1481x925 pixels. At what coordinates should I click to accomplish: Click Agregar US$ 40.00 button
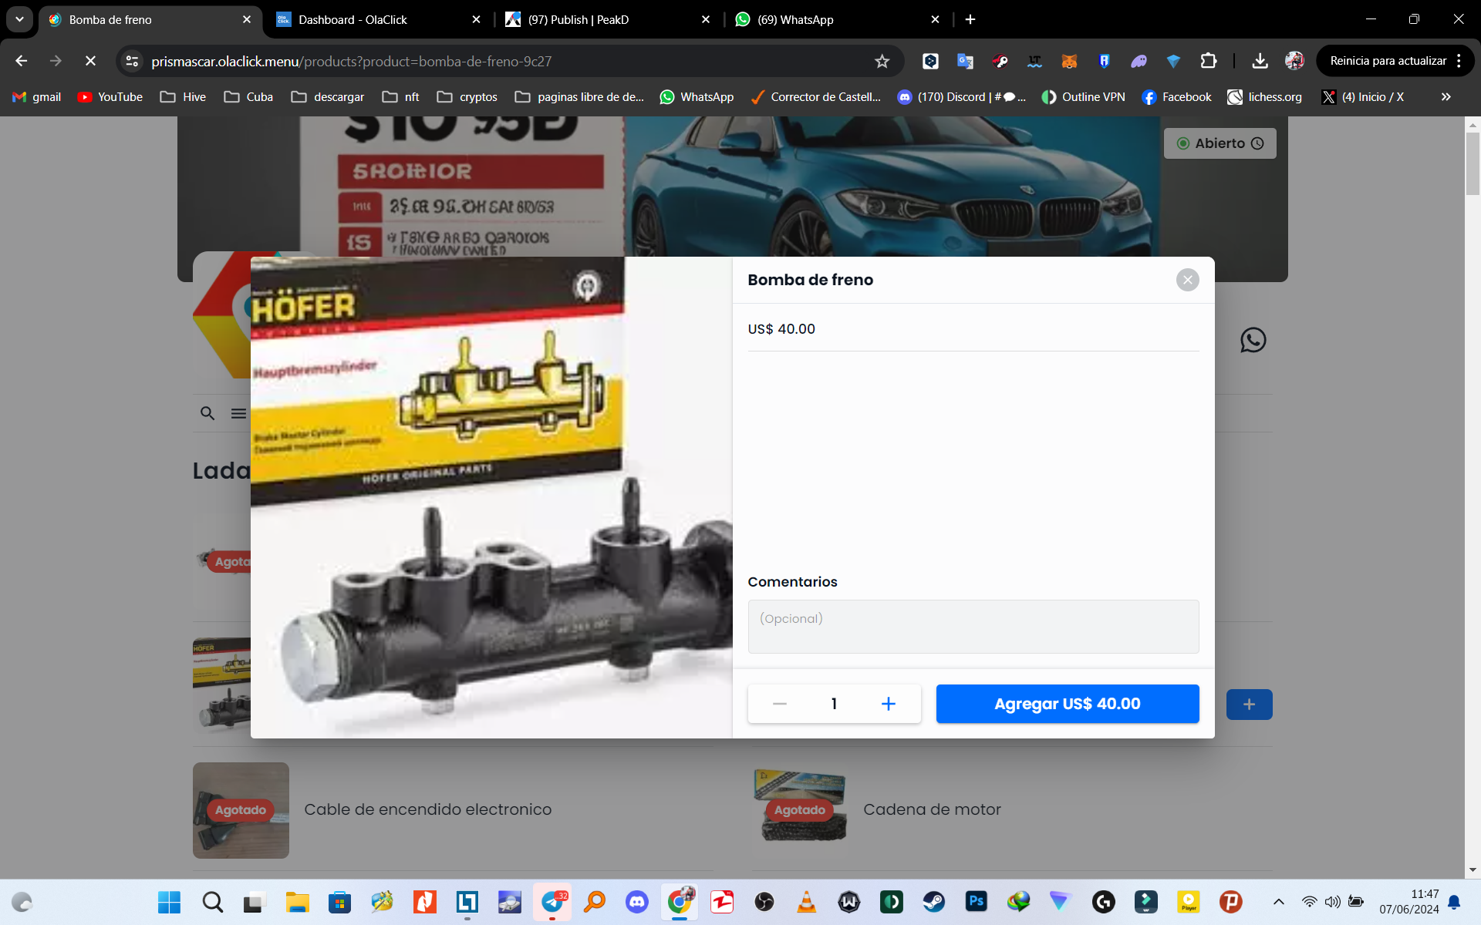[1068, 704]
